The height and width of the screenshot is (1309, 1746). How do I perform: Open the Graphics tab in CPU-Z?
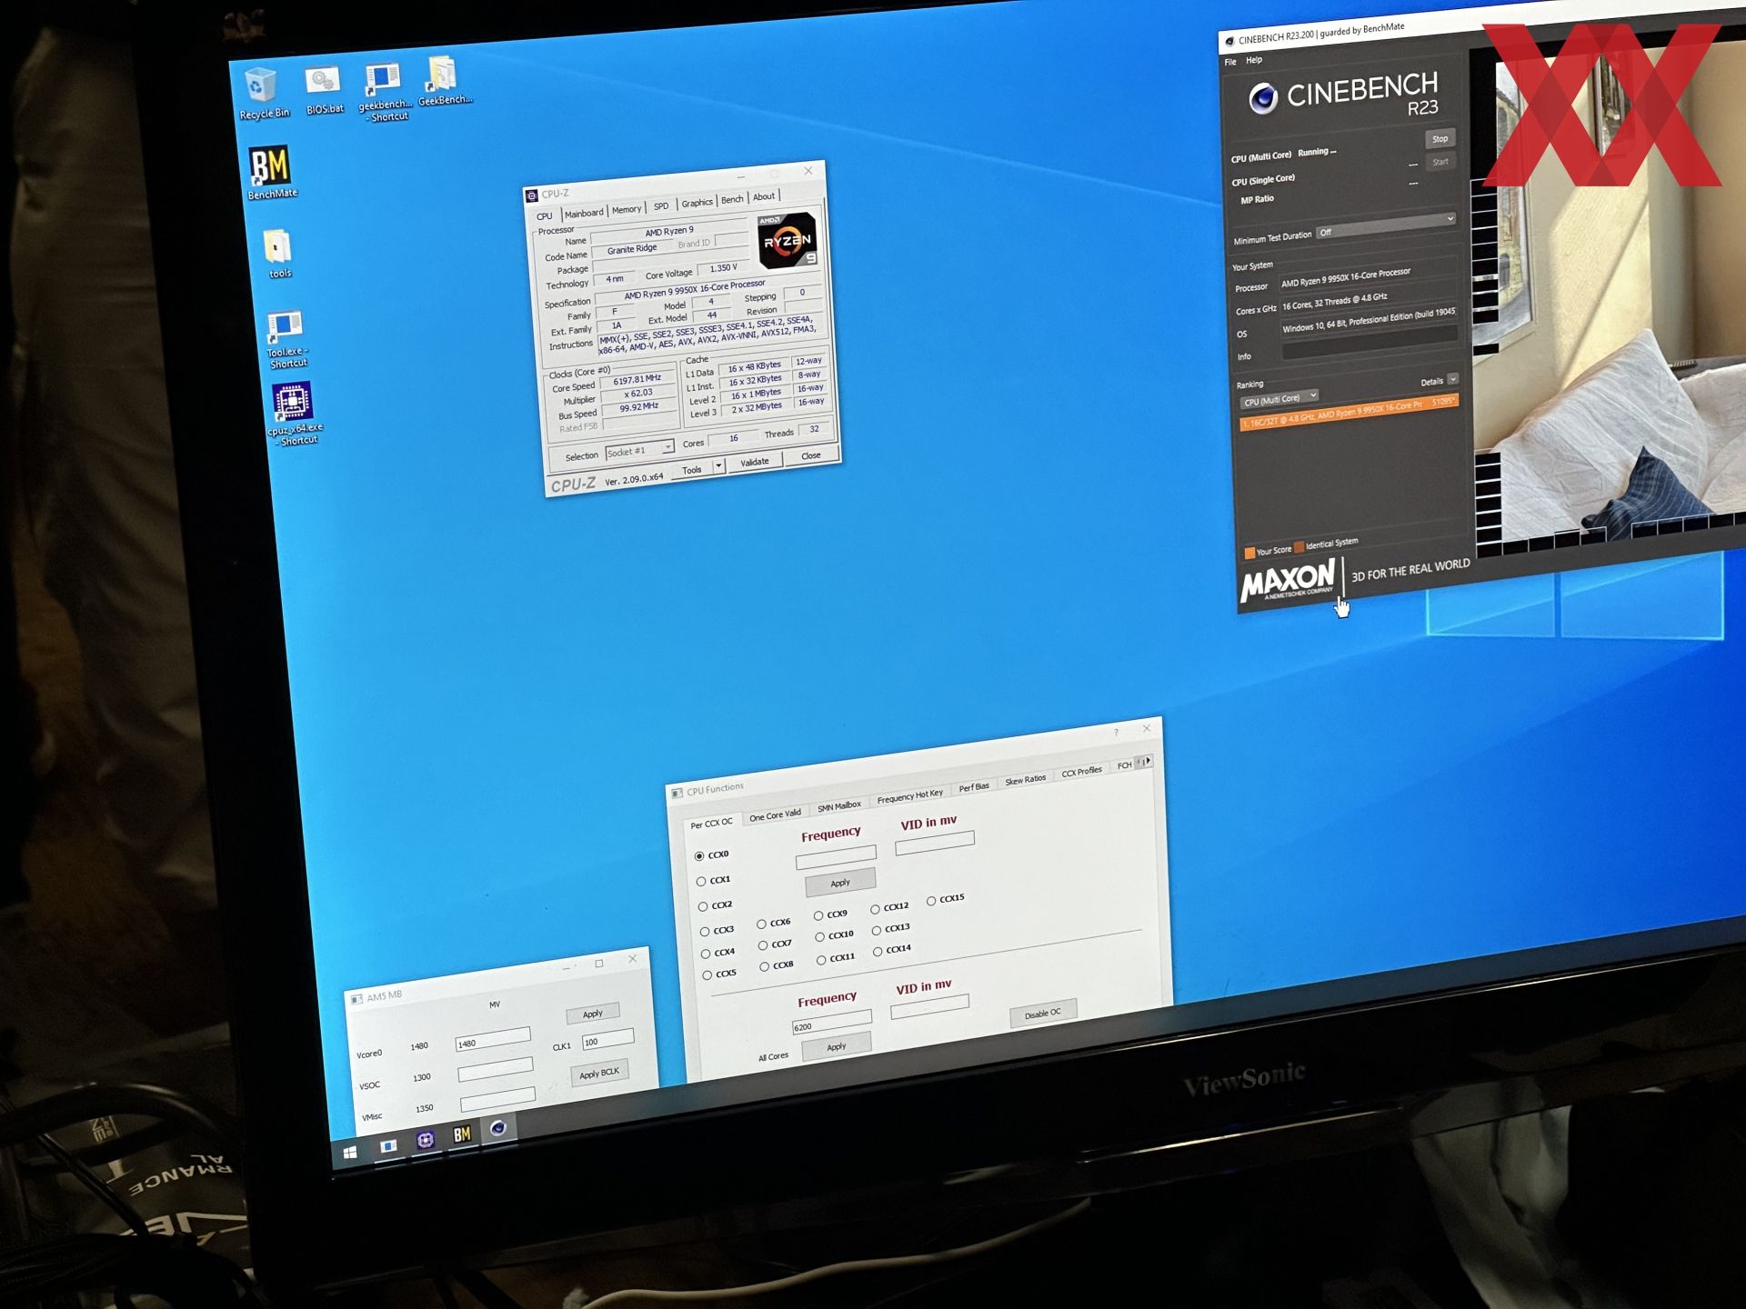coord(697,203)
